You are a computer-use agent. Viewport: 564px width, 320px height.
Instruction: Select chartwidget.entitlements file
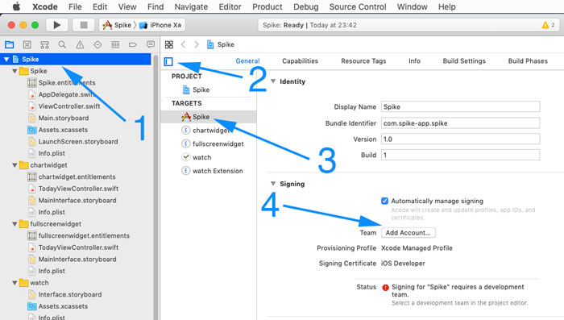tap(72, 177)
